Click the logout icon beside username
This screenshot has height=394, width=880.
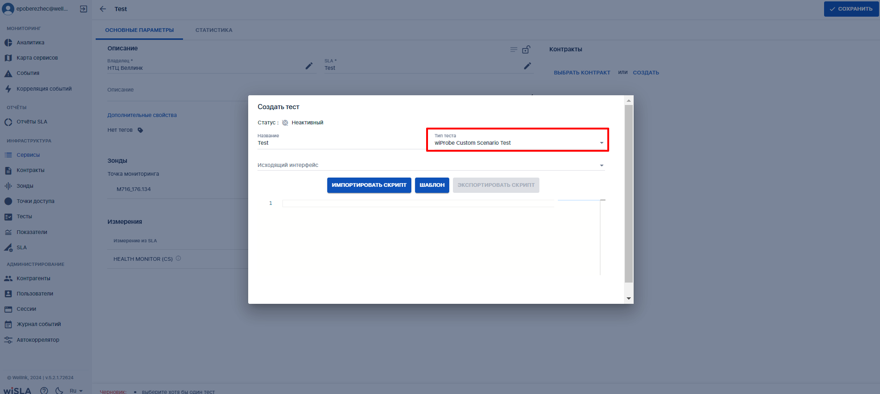coord(84,9)
